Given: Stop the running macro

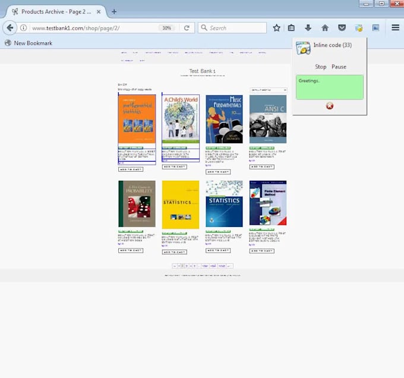Looking at the screenshot, I should tap(320, 67).
